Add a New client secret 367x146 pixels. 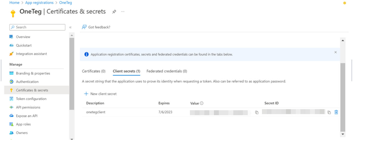click(100, 94)
